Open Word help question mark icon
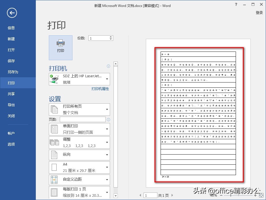Viewport: 266px width, 200px height. coord(236,5)
